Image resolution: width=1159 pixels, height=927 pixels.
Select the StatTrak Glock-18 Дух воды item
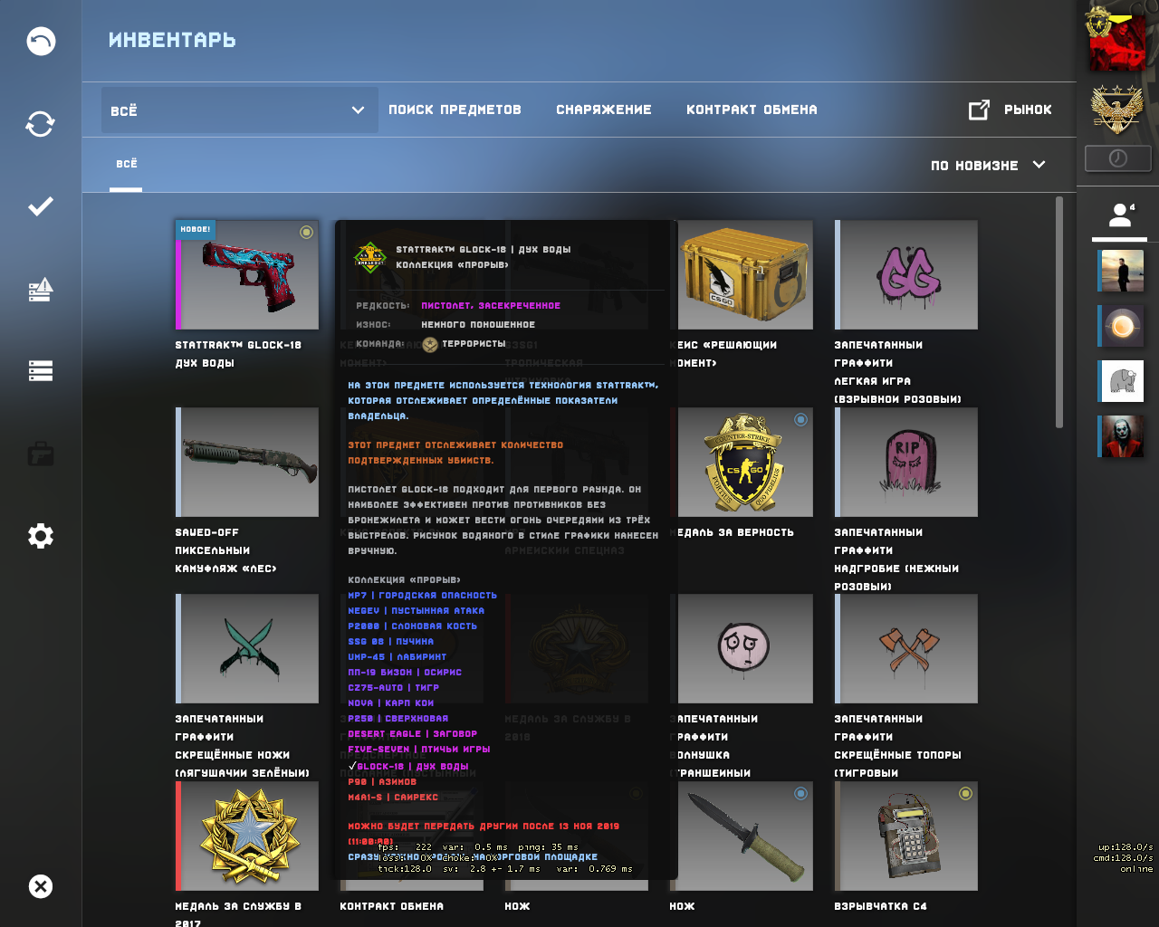click(x=247, y=275)
